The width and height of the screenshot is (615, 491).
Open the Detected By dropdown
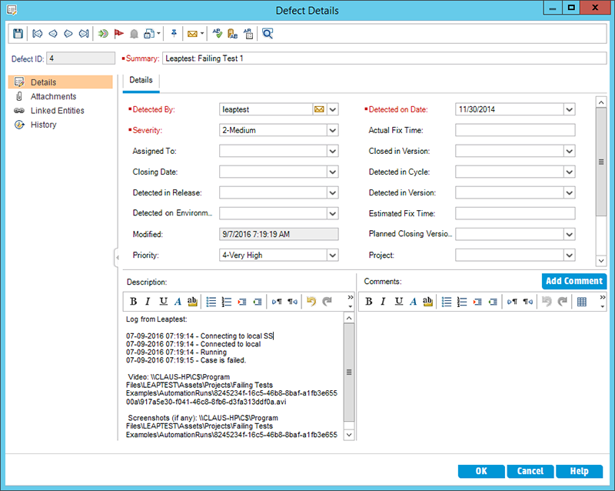click(333, 109)
